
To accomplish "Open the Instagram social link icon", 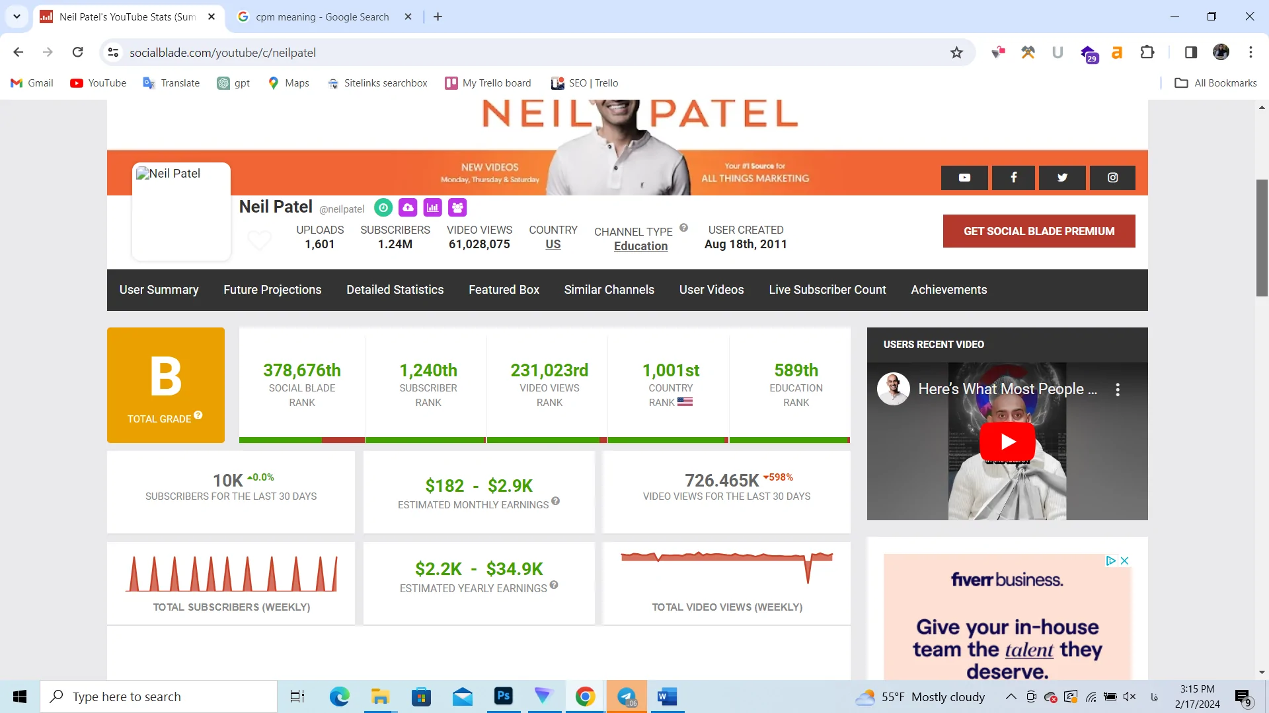I will pyautogui.click(x=1112, y=178).
